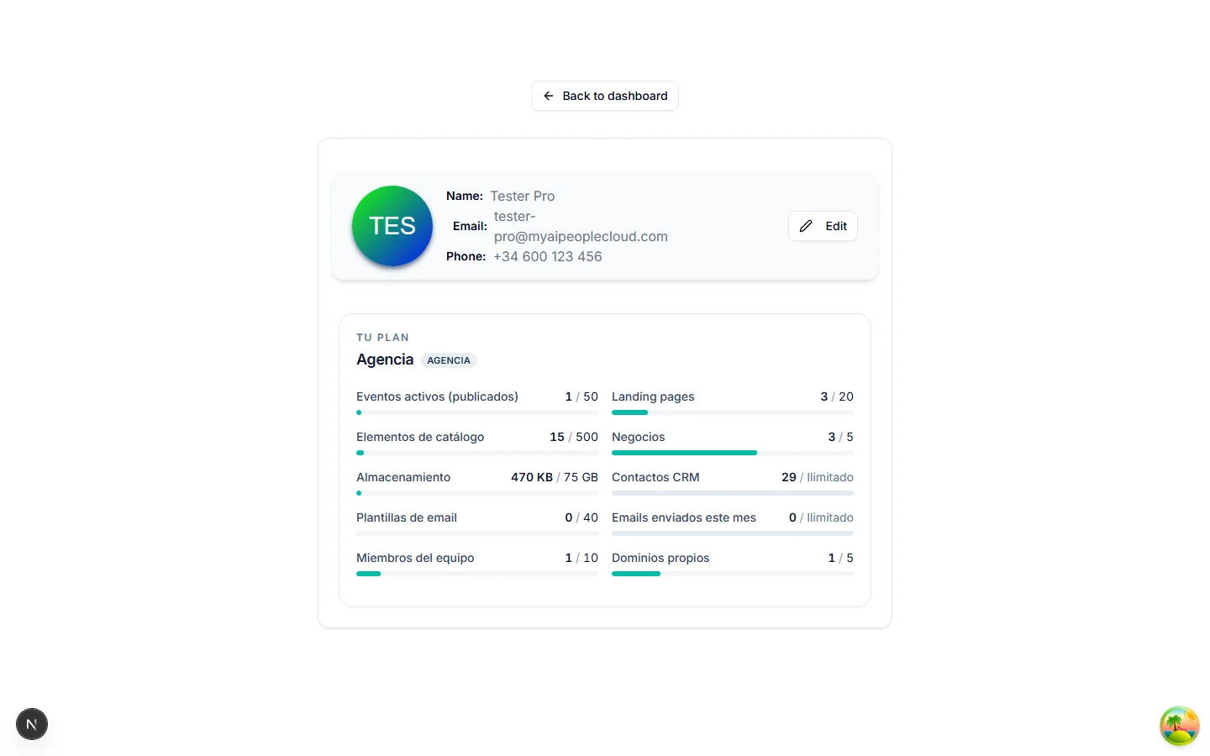Click the Dominios propios progress bar
The width and height of the screenshot is (1210, 756).
click(733, 574)
